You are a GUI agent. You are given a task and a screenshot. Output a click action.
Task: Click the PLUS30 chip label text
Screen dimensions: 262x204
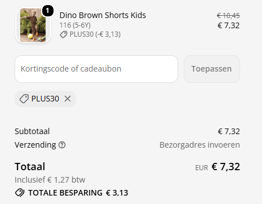pos(45,99)
